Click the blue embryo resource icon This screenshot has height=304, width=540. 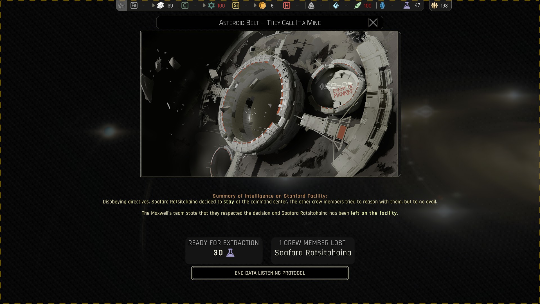tap(382, 5)
